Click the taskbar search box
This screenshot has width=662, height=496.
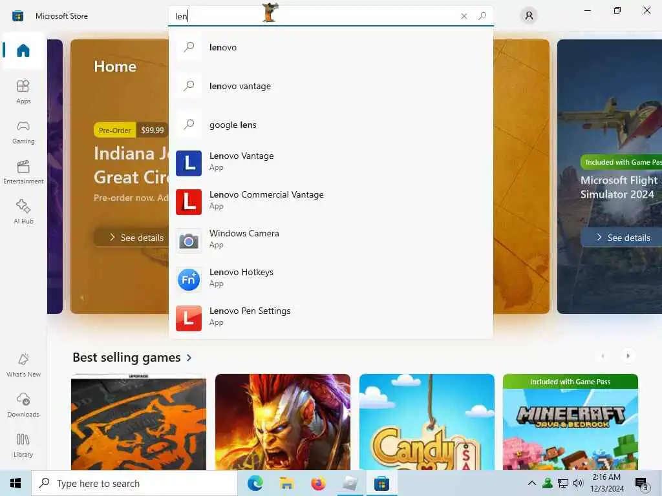(134, 483)
